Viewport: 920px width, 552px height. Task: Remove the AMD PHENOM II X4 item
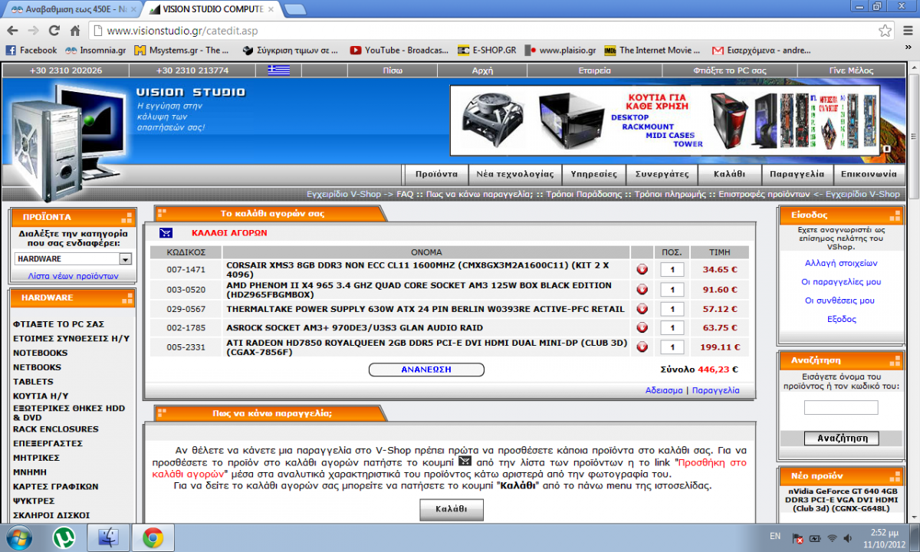(x=642, y=290)
